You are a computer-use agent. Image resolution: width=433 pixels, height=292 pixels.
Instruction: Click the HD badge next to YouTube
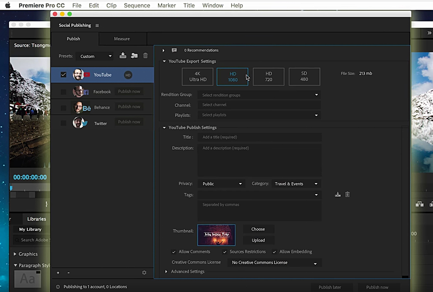[x=128, y=75]
